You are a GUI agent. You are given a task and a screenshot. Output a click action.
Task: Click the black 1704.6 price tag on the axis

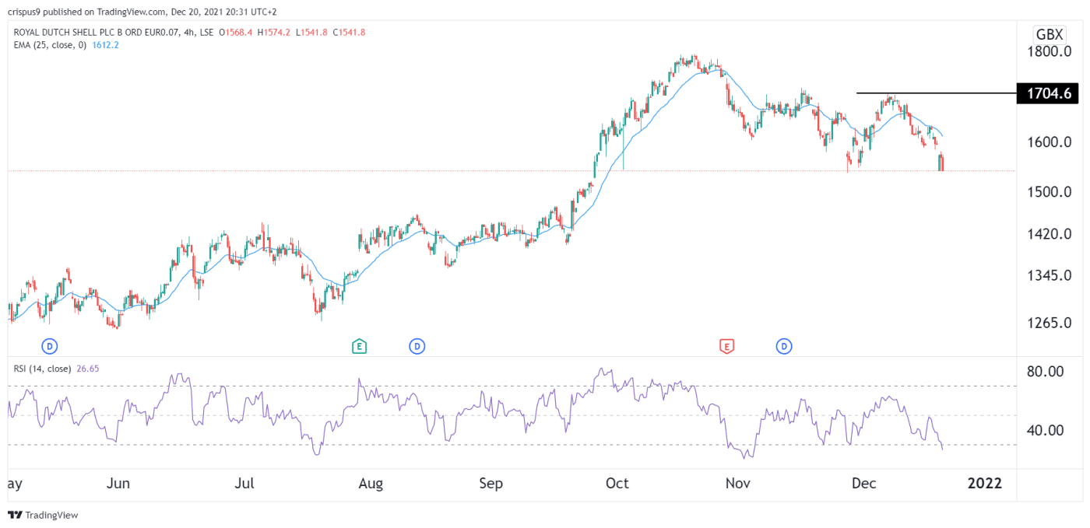pos(1047,93)
